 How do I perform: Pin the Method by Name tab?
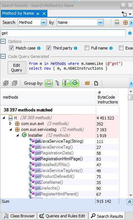(38, 14)
